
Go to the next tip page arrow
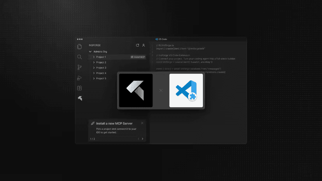point(142,139)
